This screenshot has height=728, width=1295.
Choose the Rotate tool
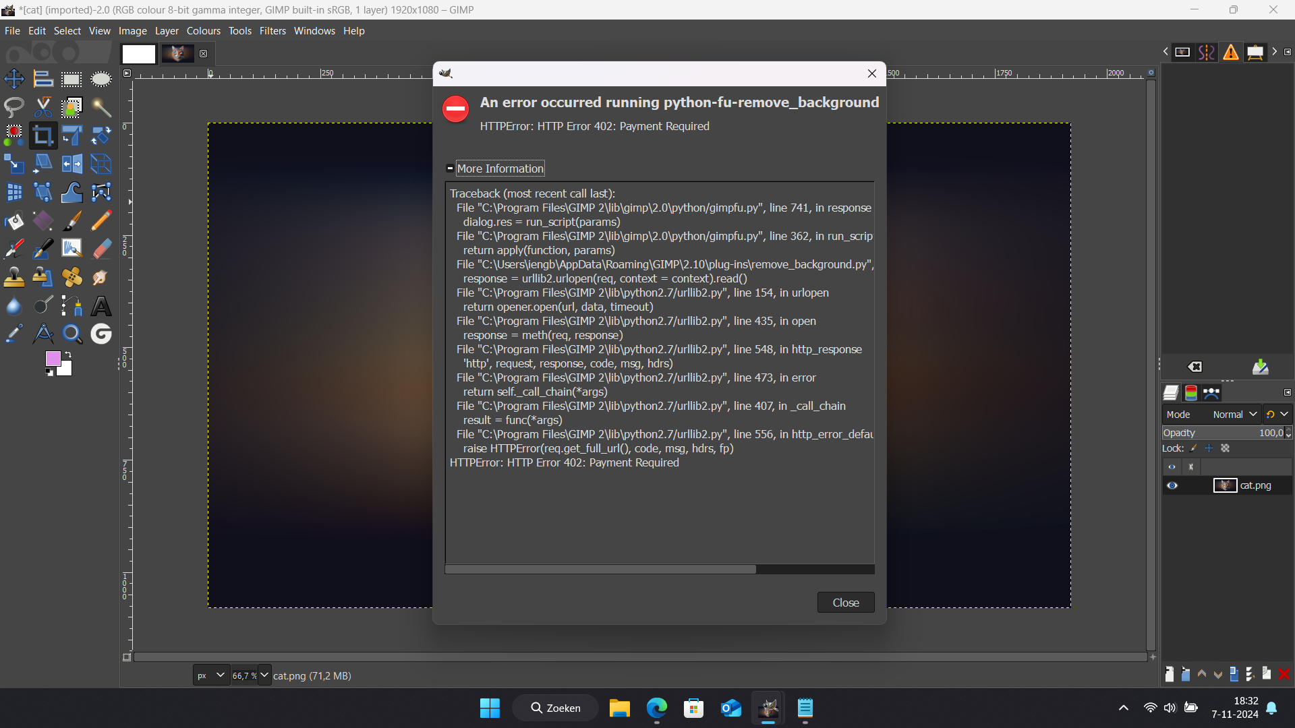pyautogui.click(x=101, y=135)
